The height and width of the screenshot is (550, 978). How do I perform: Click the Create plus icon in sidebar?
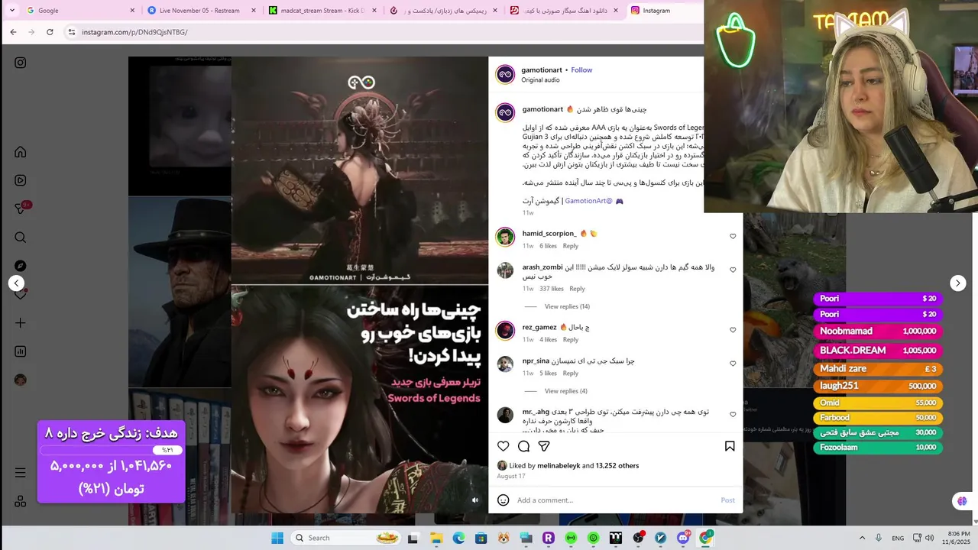[x=21, y=323]
